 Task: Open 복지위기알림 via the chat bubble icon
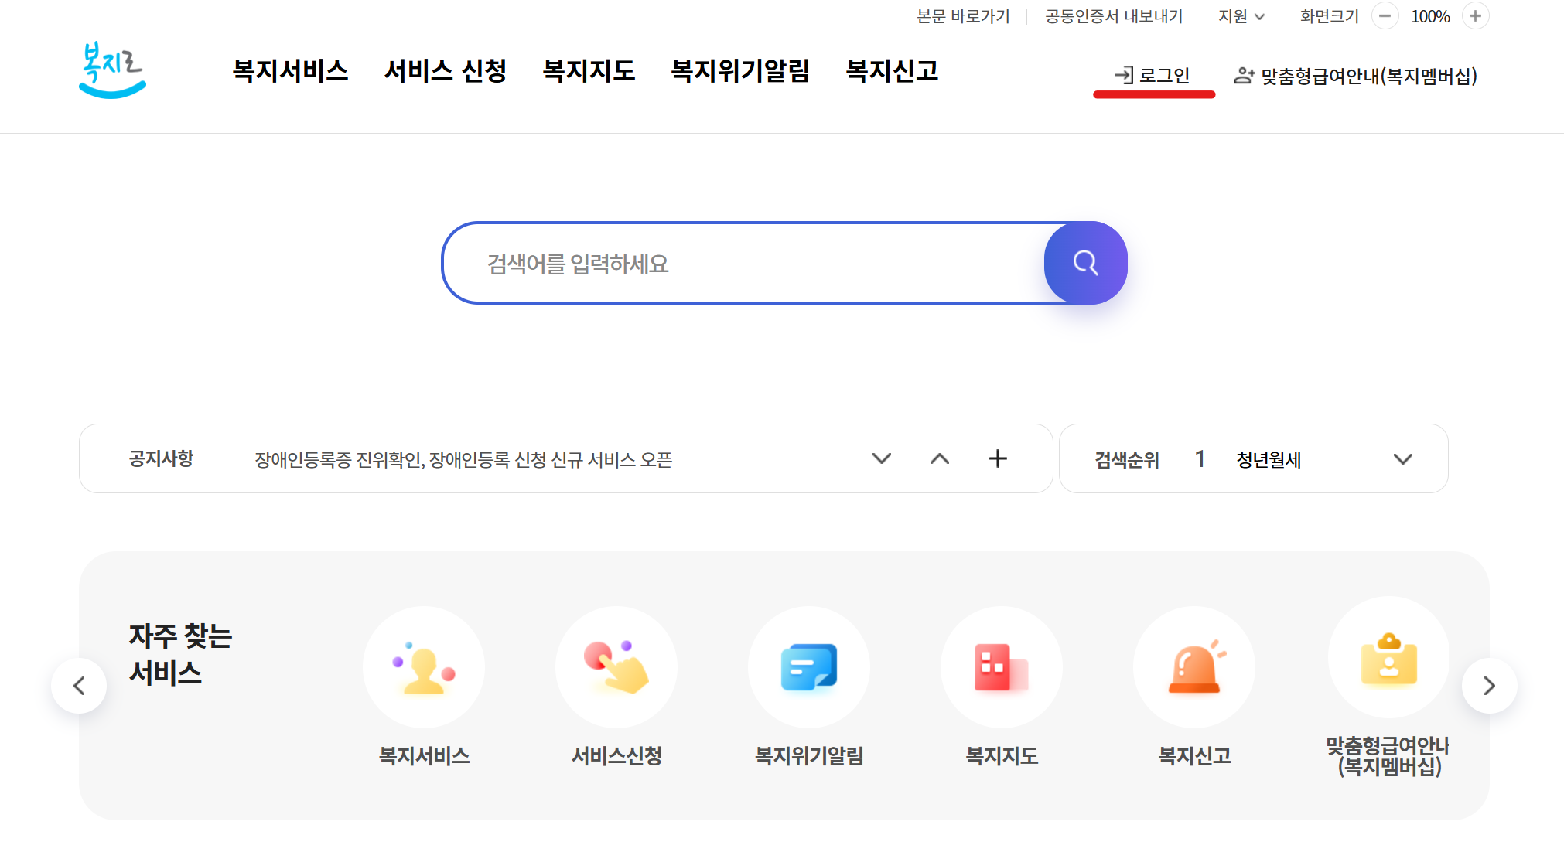pos(809,667)
